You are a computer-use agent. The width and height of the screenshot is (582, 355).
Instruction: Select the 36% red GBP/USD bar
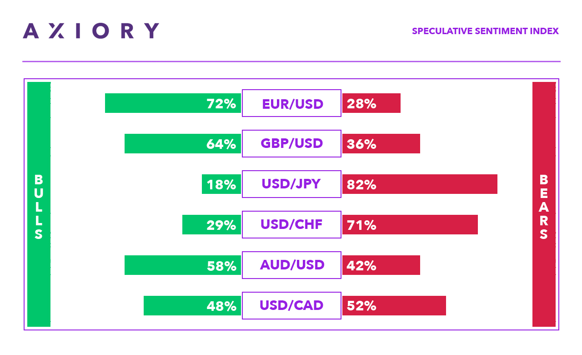pyautogui.click(x=381, y=144)
